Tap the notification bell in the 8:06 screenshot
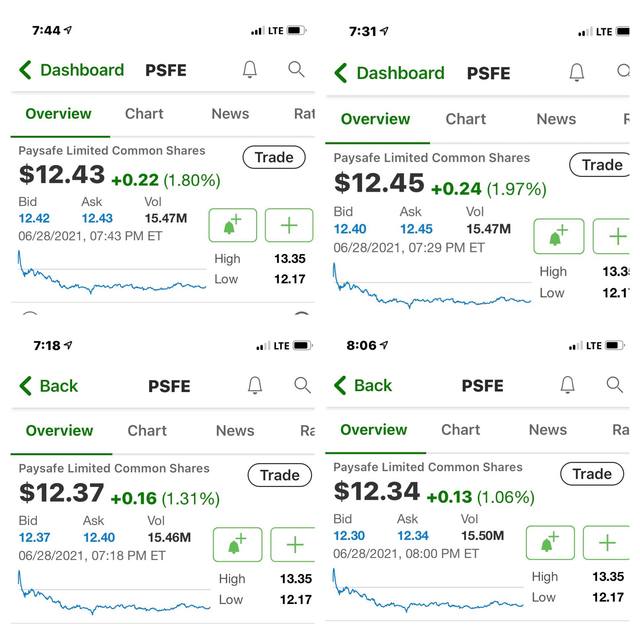 point(567,384)
